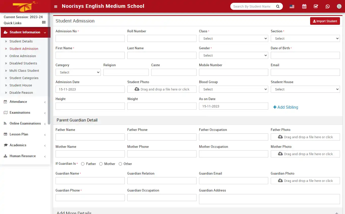Click the profile icon at top right
Viewport: 345px width, 214px height.
pos(339,6)
